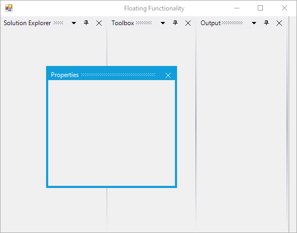Viewport: 297px width, 233px height.
Task: Open the Solution Explorer dropdown menu arrow
Action: click(x=74, y=23)
